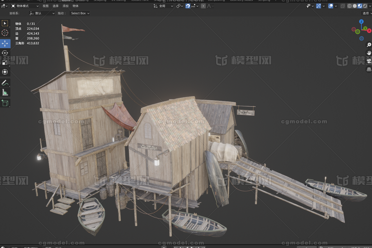Snap view to the blue Z axis

tap(361, 22)
